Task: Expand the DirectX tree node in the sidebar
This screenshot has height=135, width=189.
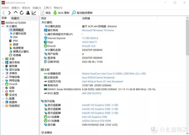Action: coord(3,84)
